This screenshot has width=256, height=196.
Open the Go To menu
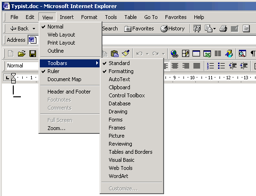151,17
